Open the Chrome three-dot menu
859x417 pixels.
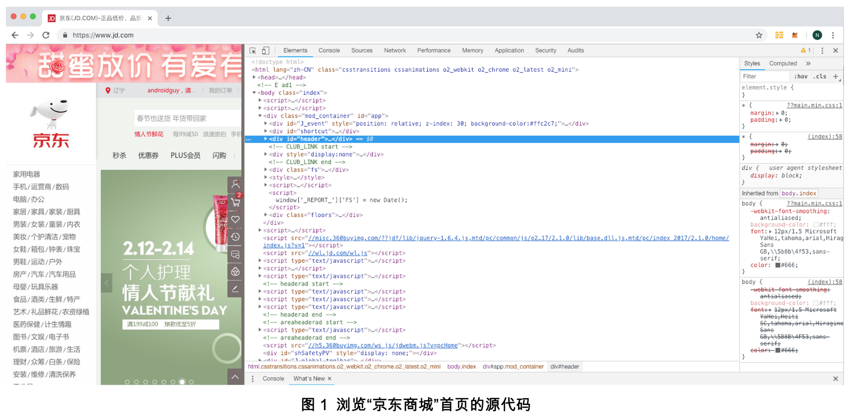(833, 35)
